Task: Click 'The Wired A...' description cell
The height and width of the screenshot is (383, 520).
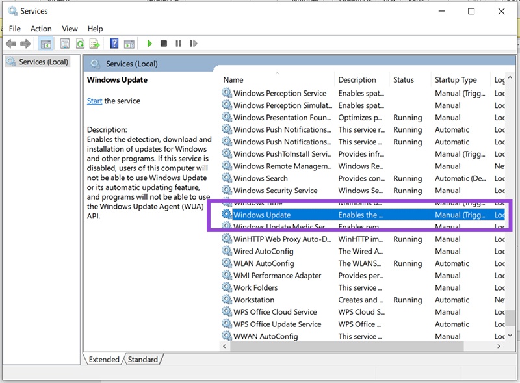Action: click(361, 251)
